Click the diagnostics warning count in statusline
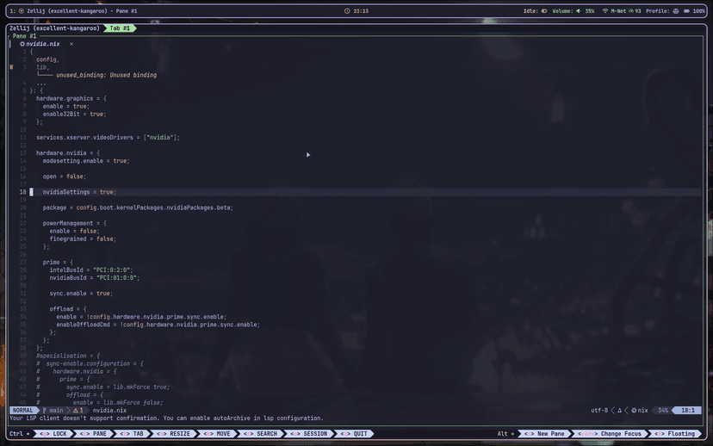Viewport: 713px width, 446px height. pyautogui.click(x=77, y=410)
